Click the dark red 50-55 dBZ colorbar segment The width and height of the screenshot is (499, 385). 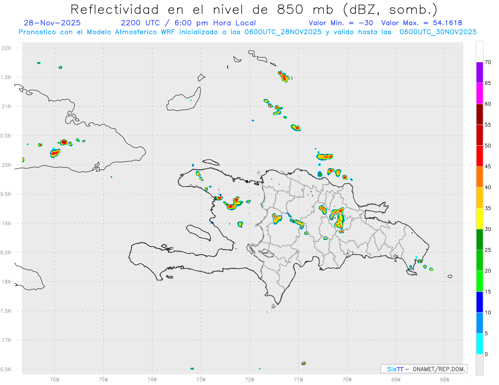tap(479, 135)
